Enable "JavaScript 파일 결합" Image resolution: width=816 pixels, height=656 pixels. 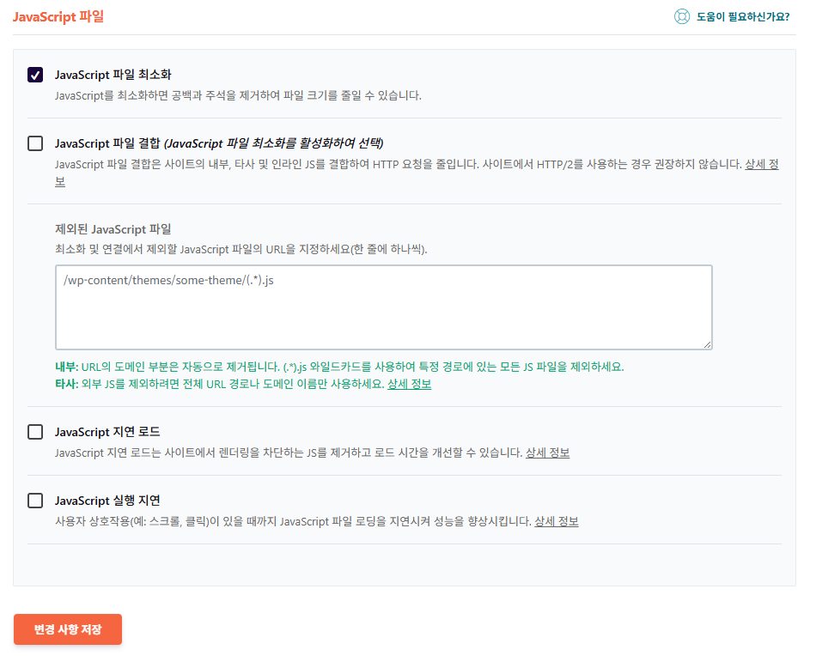coord(35,144)
